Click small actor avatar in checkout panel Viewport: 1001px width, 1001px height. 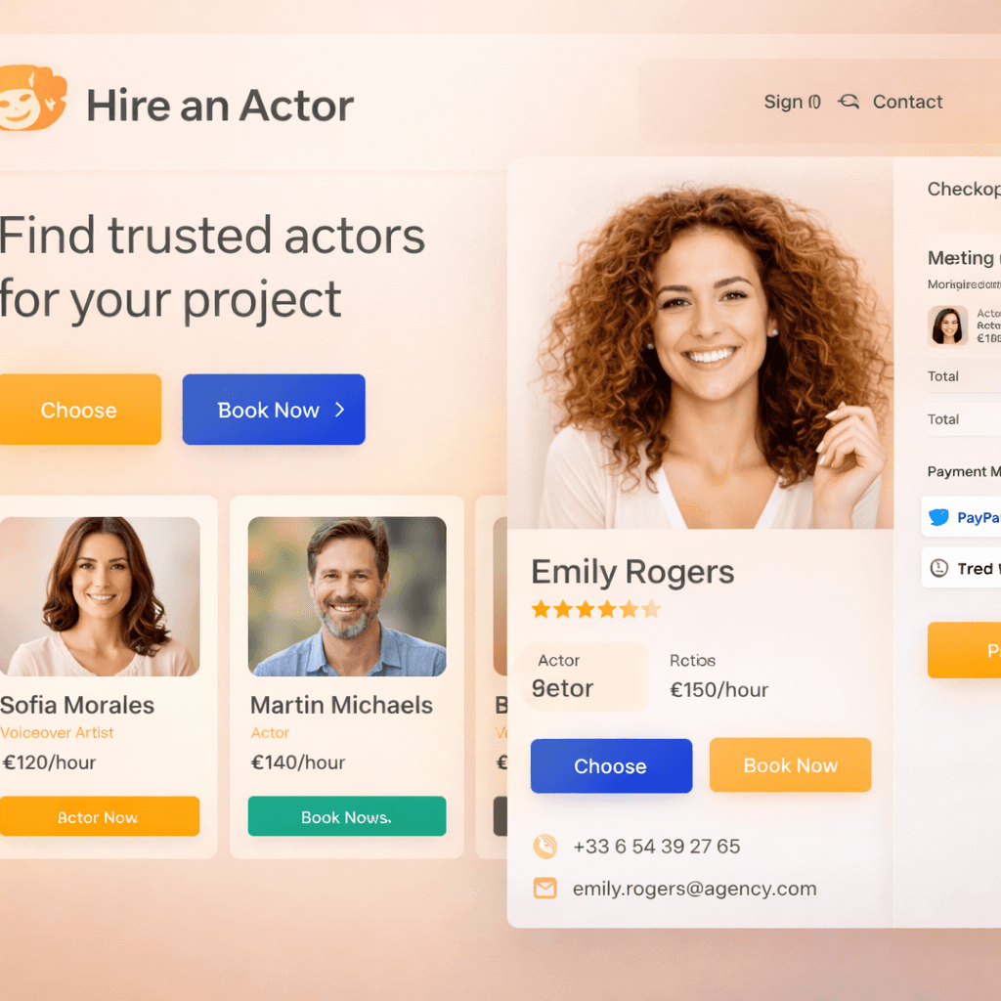point(947,326)
